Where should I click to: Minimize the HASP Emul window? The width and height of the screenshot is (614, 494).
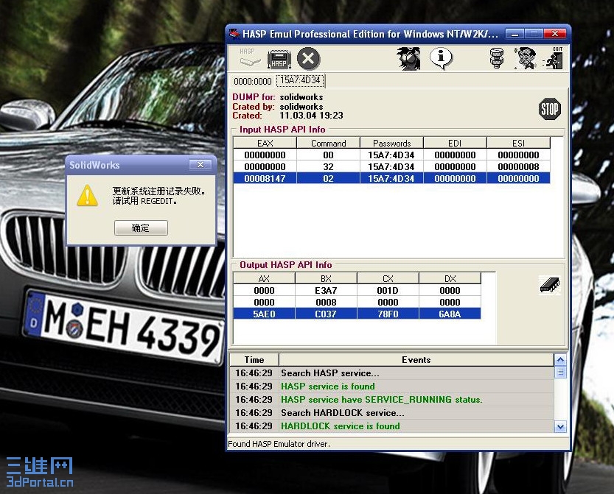pyautogui.click(x=515, y=34)
